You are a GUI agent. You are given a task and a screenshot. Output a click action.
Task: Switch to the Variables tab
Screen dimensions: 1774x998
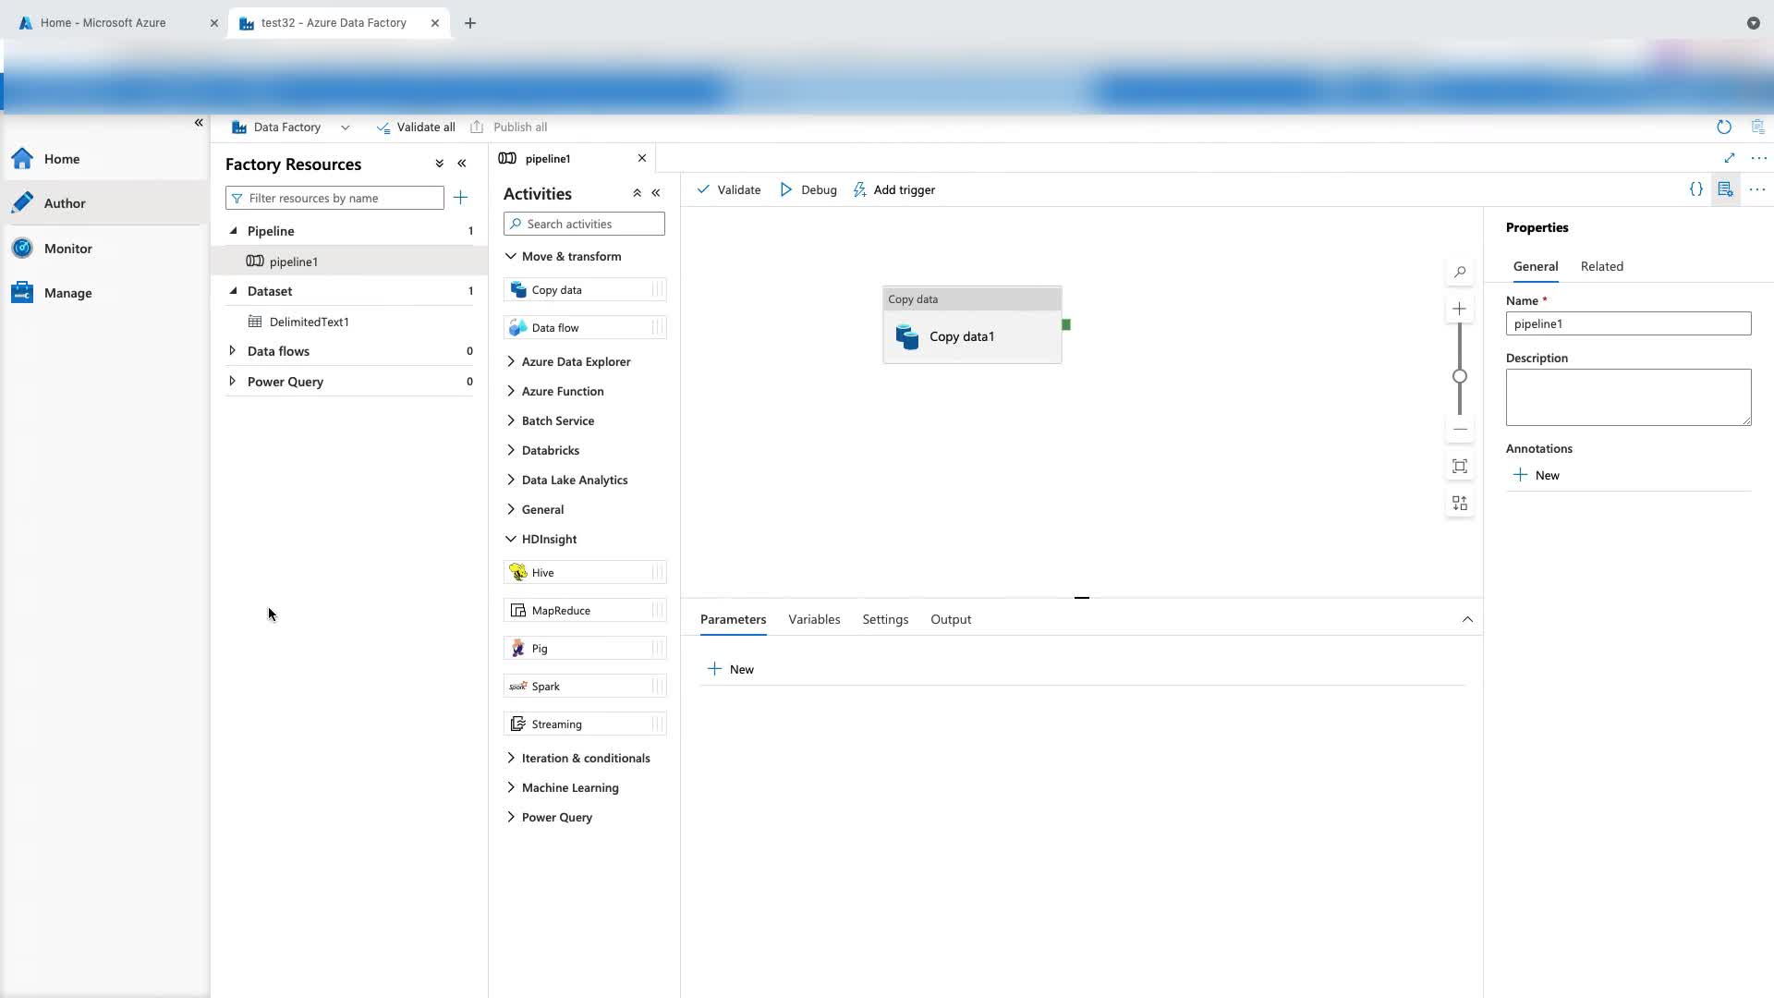coord(814,620)
